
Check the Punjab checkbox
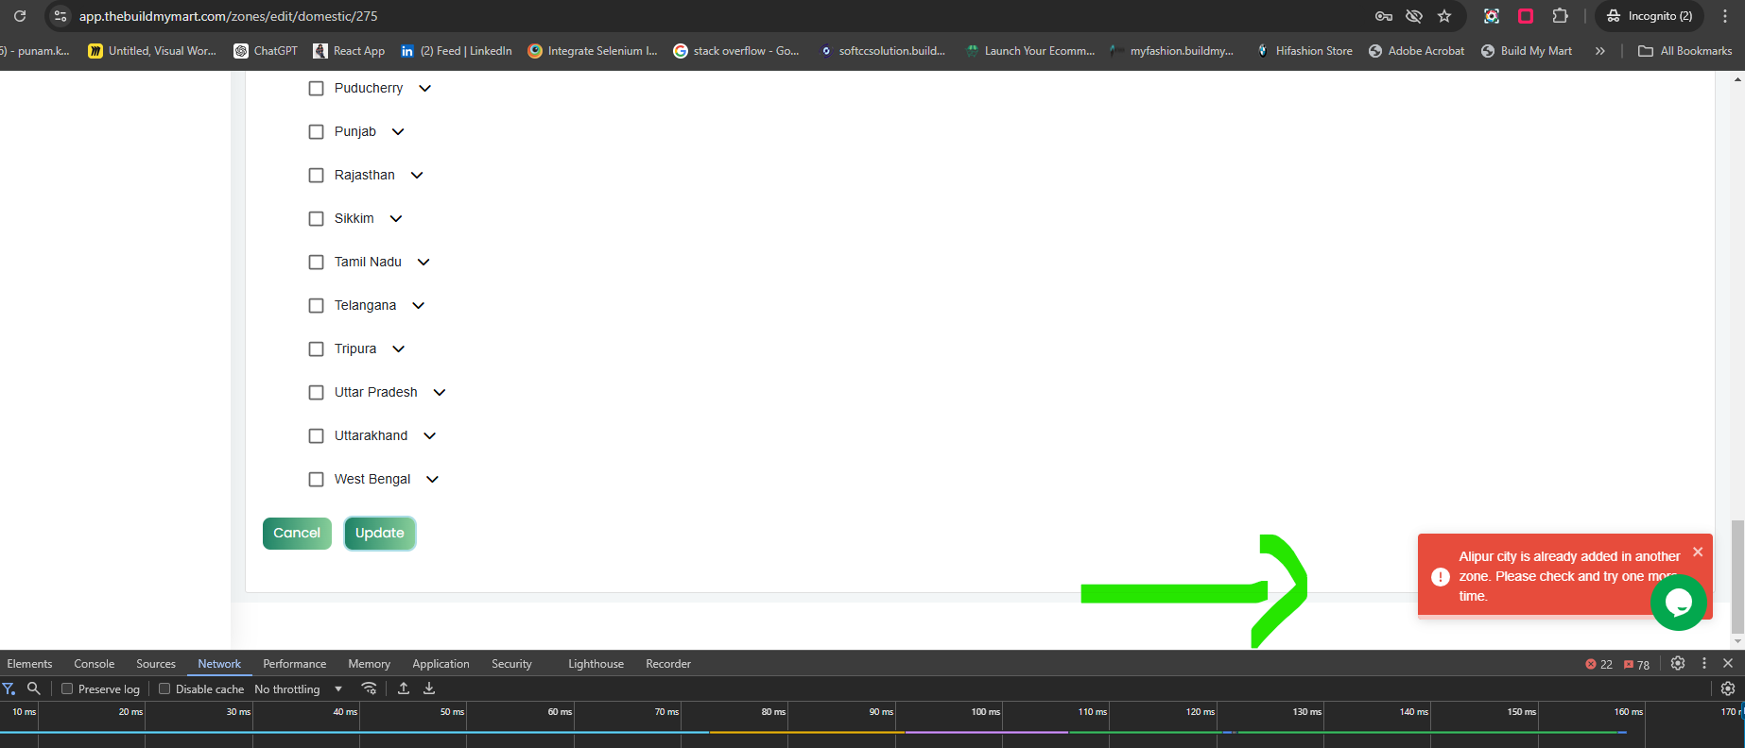click(x=317, y=131)
